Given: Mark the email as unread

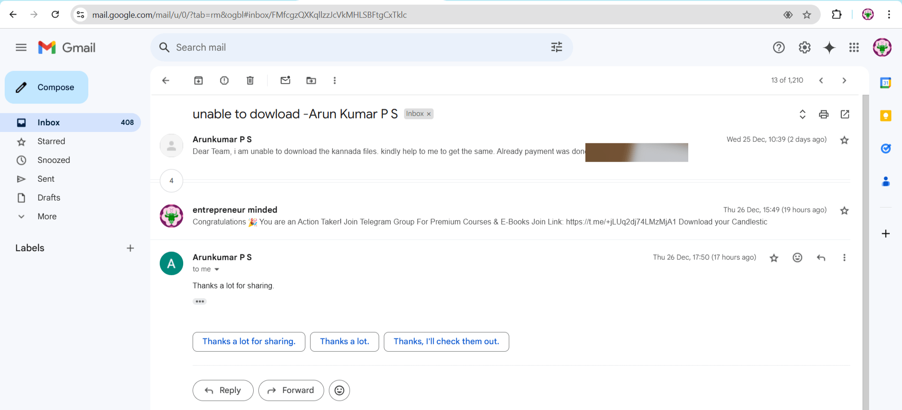Looking at the screenshot, I should coord(285,80).
